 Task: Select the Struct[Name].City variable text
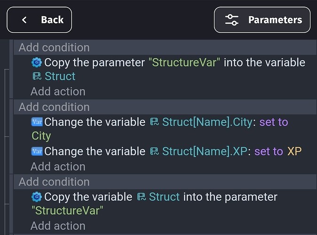point(207,122)
